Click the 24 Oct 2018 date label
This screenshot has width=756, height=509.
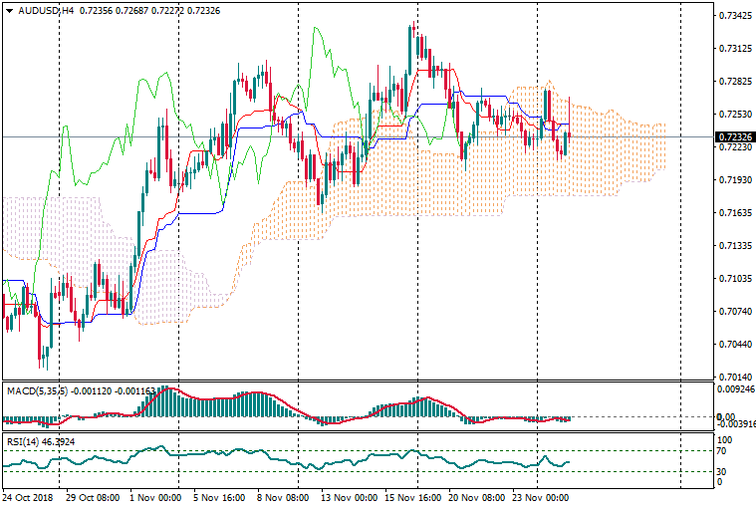point(28,496)
